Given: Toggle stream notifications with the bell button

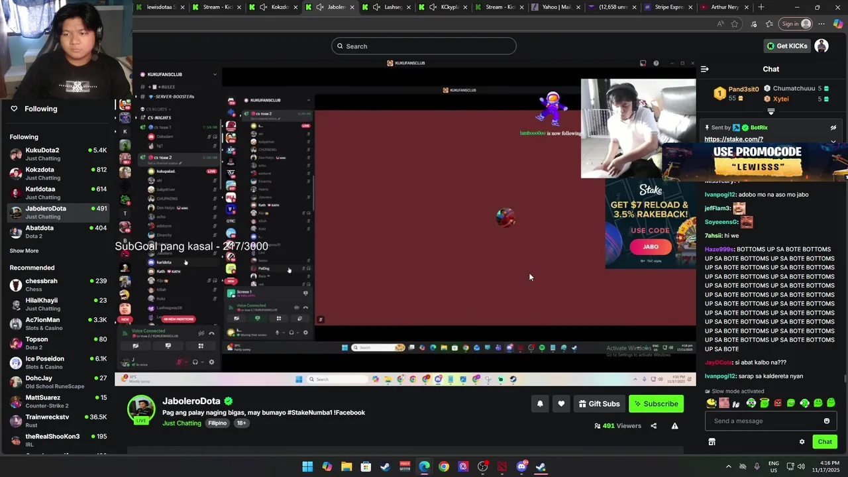Looking at the screenshot, I should 540,403.
